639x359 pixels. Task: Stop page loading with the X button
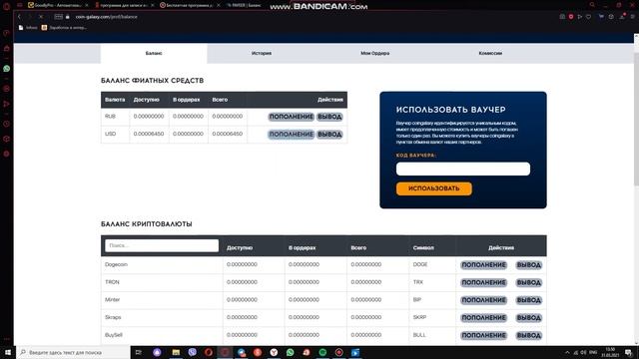pyautogui.click(x=41, y=17)
